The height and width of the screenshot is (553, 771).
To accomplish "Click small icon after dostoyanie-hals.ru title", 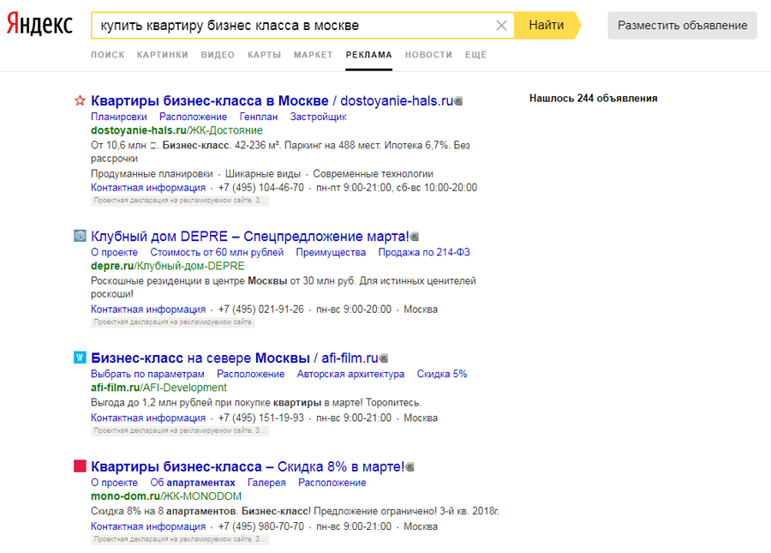I will tap(458, 101).
